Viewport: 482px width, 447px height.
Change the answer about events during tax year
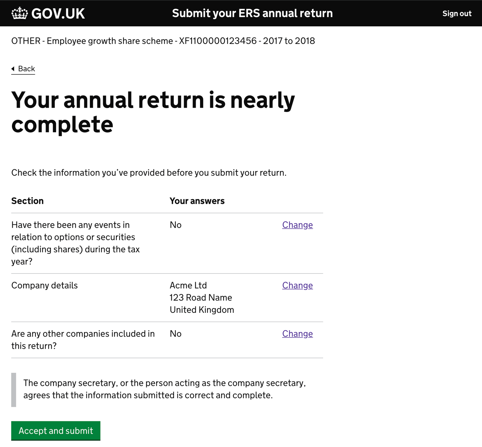[x=297, y=225]
